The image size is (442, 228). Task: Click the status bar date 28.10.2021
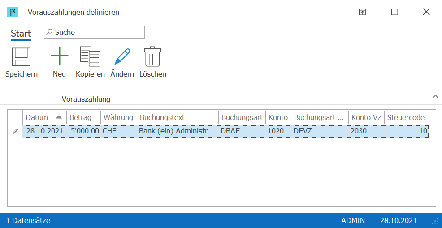399,221
